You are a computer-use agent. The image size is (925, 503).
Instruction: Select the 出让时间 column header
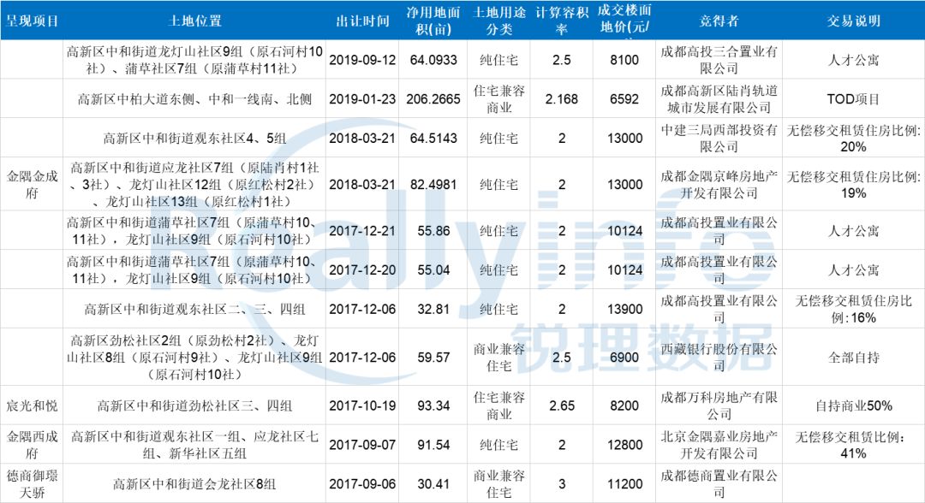[362, 21]
